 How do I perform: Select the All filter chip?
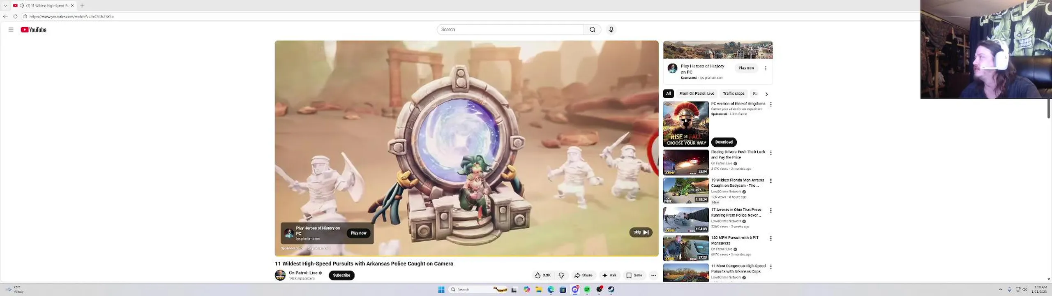(x=668, y=94)
